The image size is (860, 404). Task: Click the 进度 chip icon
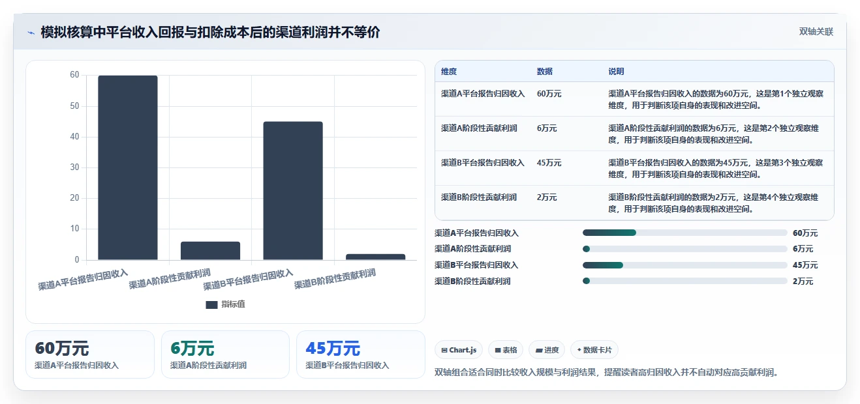[539, 351]
